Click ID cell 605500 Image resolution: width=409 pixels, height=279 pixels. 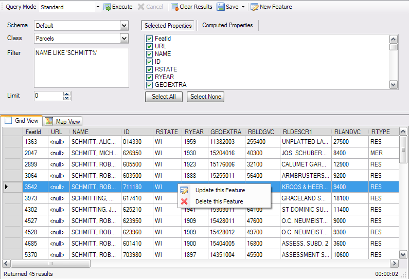pyautogui.click(x=137, y=164)
